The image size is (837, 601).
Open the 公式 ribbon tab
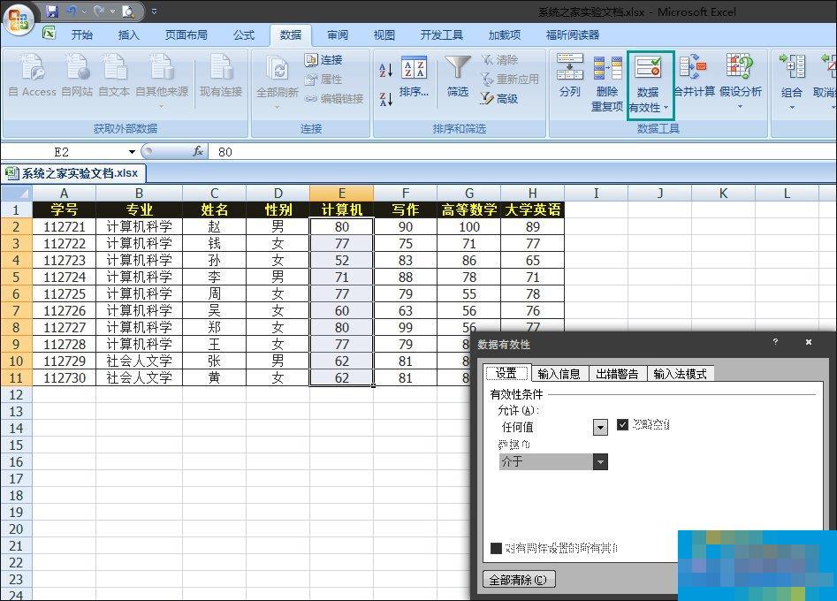coord(244,34)
